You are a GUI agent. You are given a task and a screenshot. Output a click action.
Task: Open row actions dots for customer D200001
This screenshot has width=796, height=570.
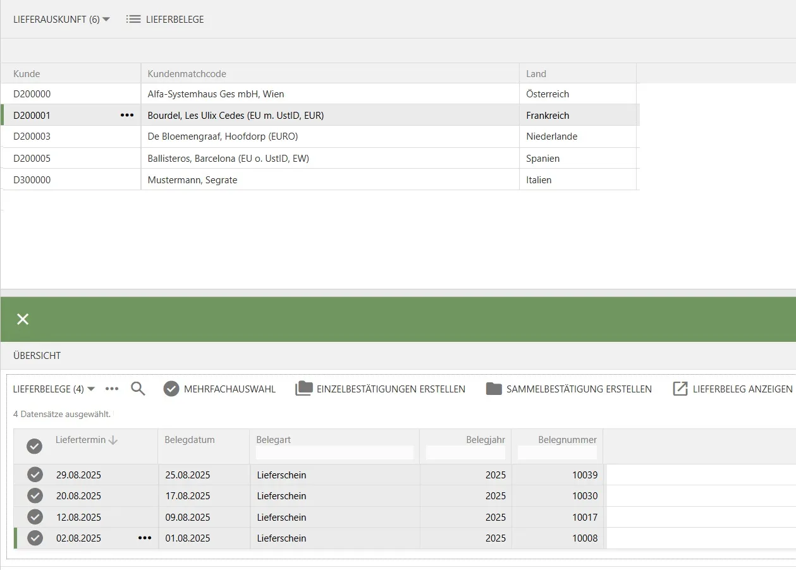pos(127,115)
